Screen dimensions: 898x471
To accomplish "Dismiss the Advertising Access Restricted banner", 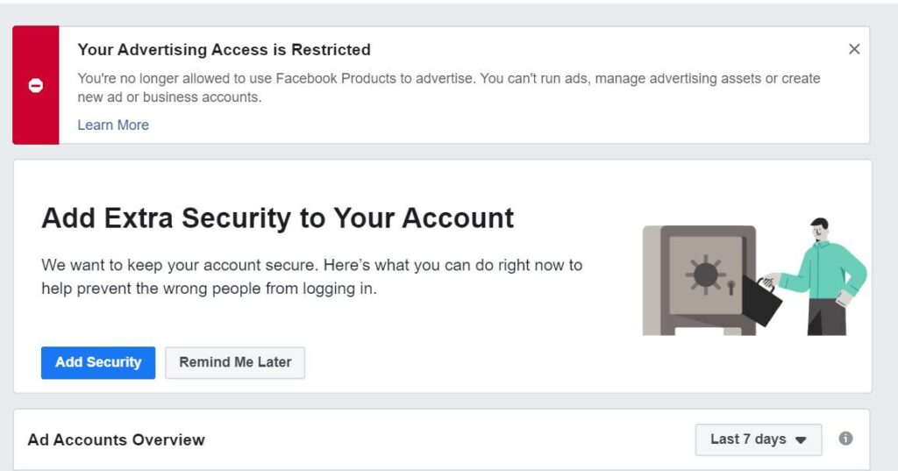I will coord(854,49).
